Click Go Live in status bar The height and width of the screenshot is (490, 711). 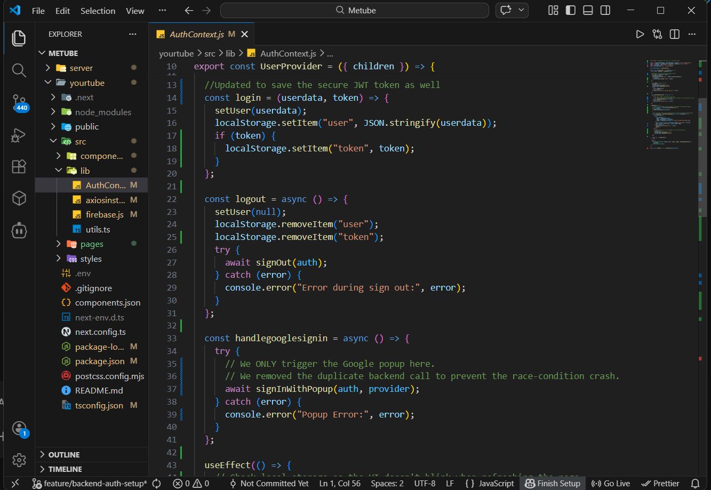[x=611, y=483]
